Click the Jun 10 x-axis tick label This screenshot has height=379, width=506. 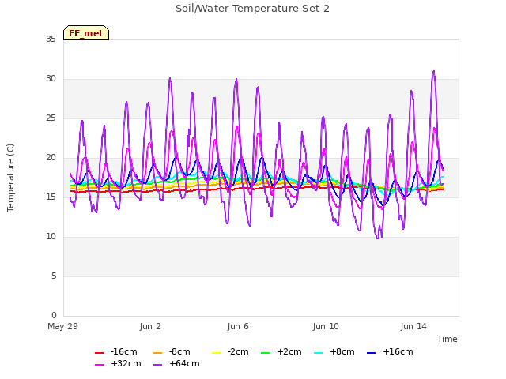point(326,326)
